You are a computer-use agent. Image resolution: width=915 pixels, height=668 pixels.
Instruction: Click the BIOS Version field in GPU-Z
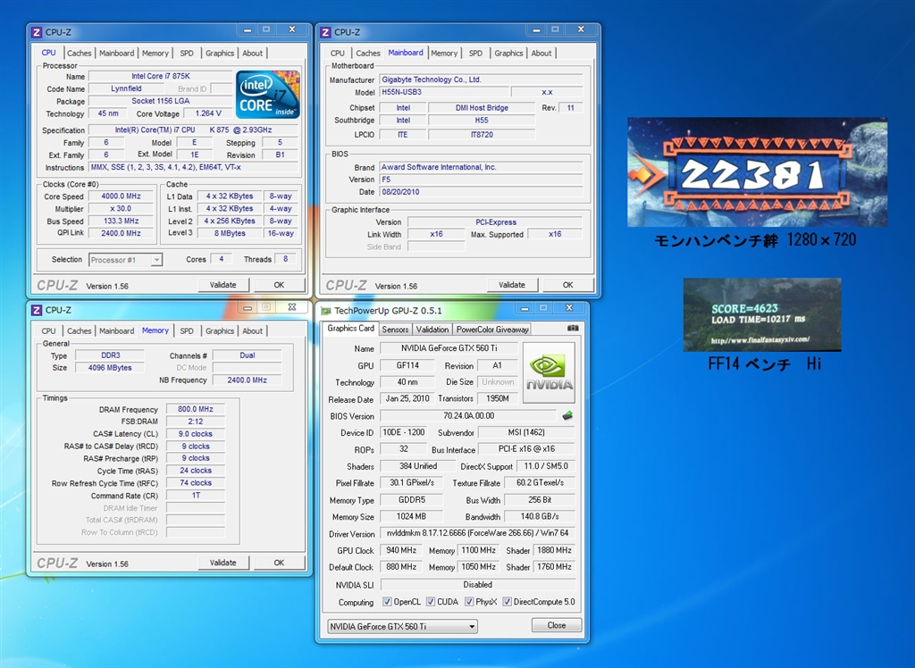coord(467,416)
